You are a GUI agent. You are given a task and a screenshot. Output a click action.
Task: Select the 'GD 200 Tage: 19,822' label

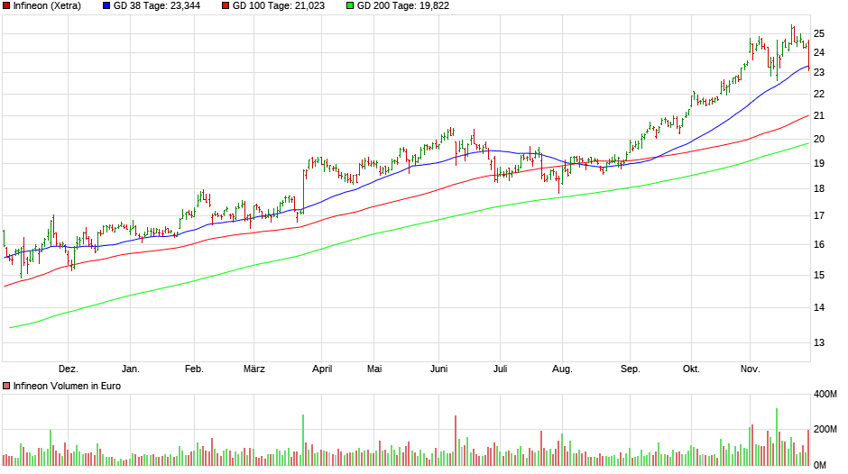(x=403, y=6)
